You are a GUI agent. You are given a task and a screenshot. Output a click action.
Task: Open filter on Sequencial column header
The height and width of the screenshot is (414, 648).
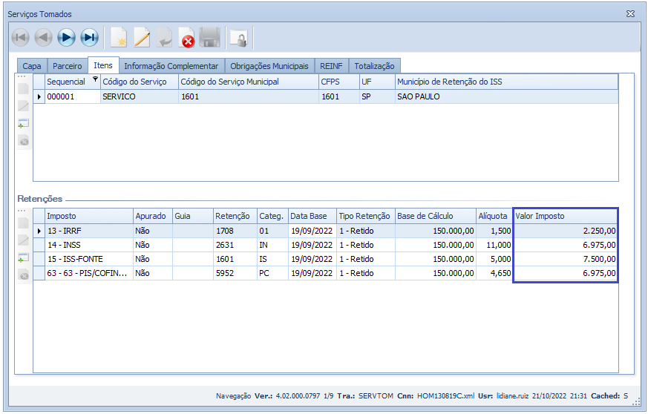[x=94, y=80]
